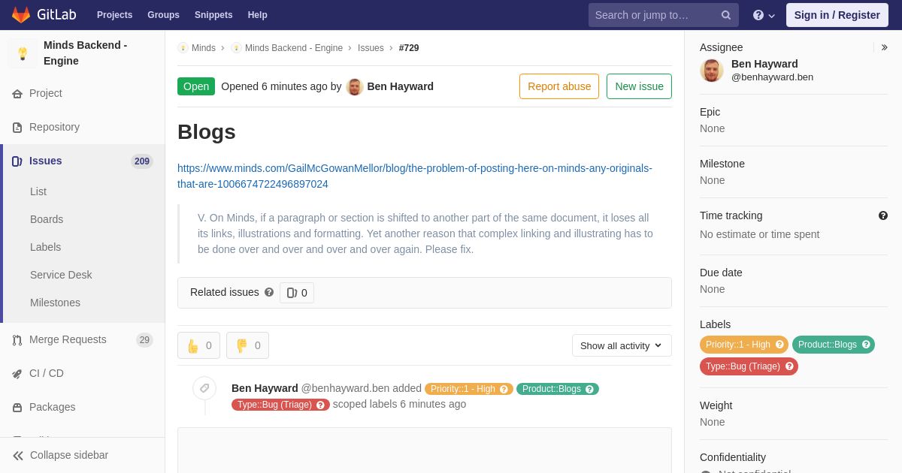Open the Show all activity dropdown
The height and width of the screenshot is (473, 902).
click(622, 345)
